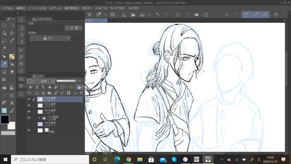Select the Move layer tool
The image size is (291, 164).
[12, 33]
